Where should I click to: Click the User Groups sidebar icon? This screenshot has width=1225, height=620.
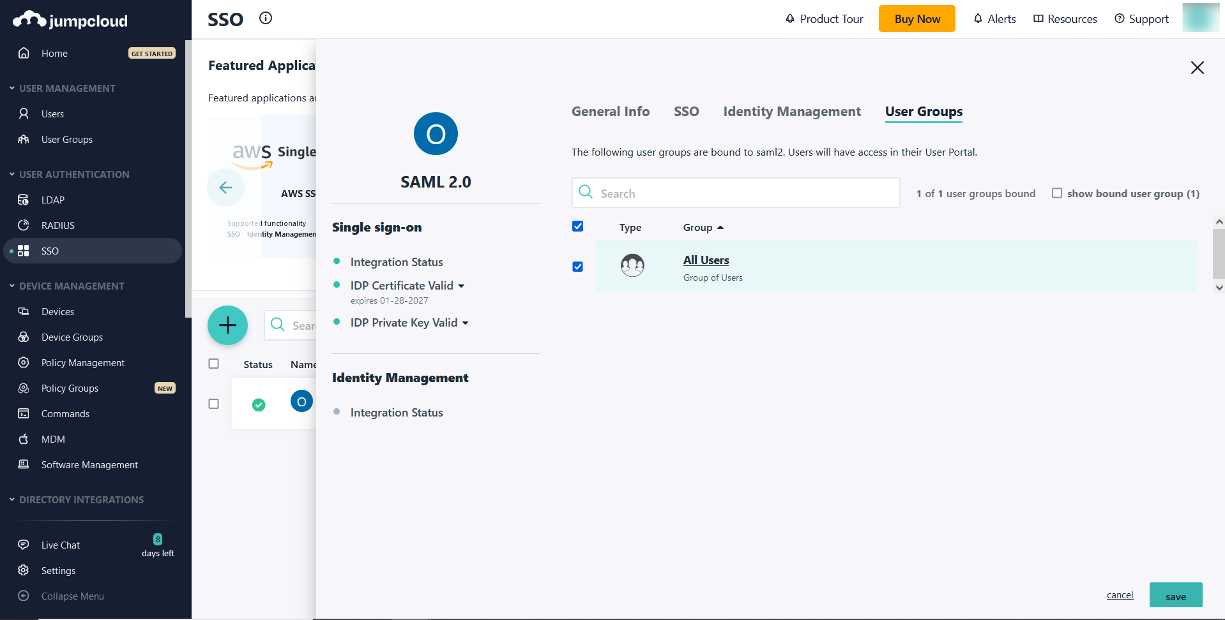click(x=23, y=139)
